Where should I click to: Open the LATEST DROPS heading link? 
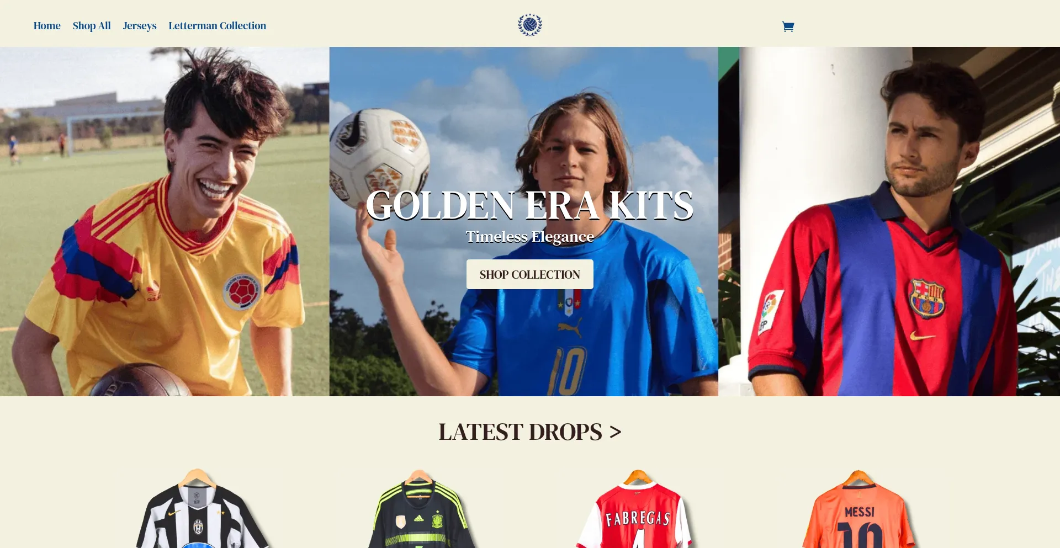click(x=520, y=432)
